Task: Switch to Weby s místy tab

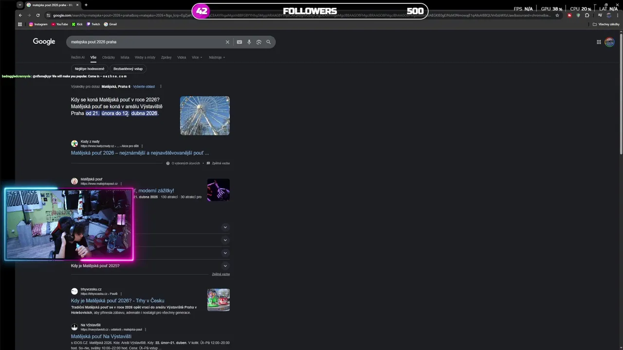Action: pos(145,57)
